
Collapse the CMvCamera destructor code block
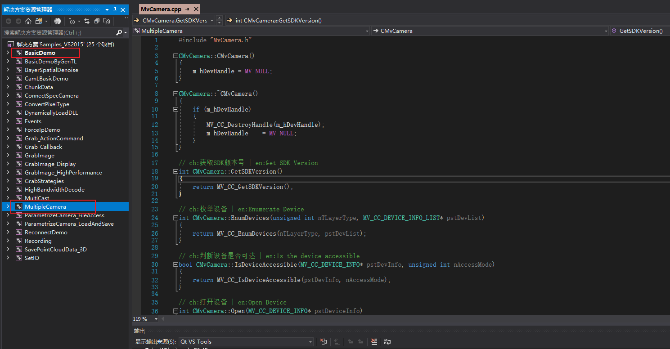175,94
